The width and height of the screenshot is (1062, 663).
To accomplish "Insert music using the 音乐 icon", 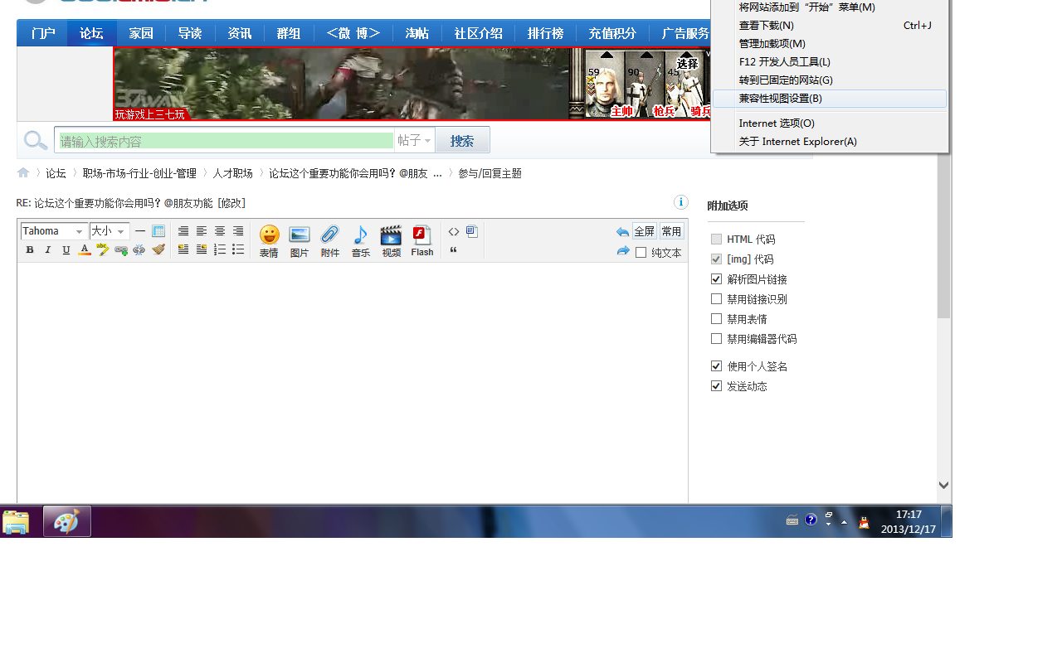I will tap(360, 240).
